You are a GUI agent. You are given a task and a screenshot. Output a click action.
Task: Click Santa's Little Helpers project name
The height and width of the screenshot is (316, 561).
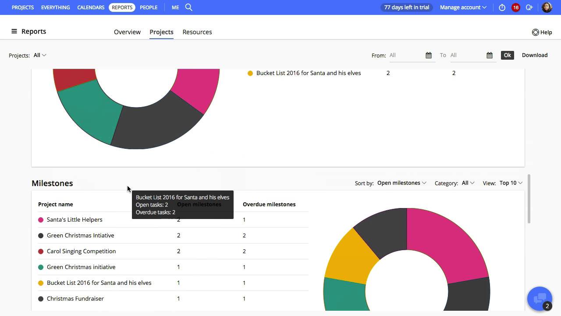(x=75, y=220)
